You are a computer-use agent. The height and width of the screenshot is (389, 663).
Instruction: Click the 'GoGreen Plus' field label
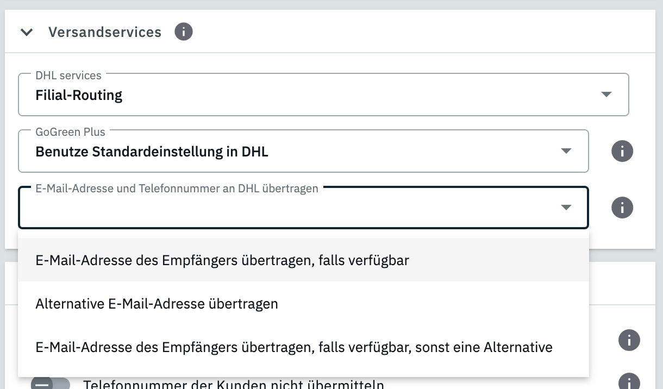70,132
